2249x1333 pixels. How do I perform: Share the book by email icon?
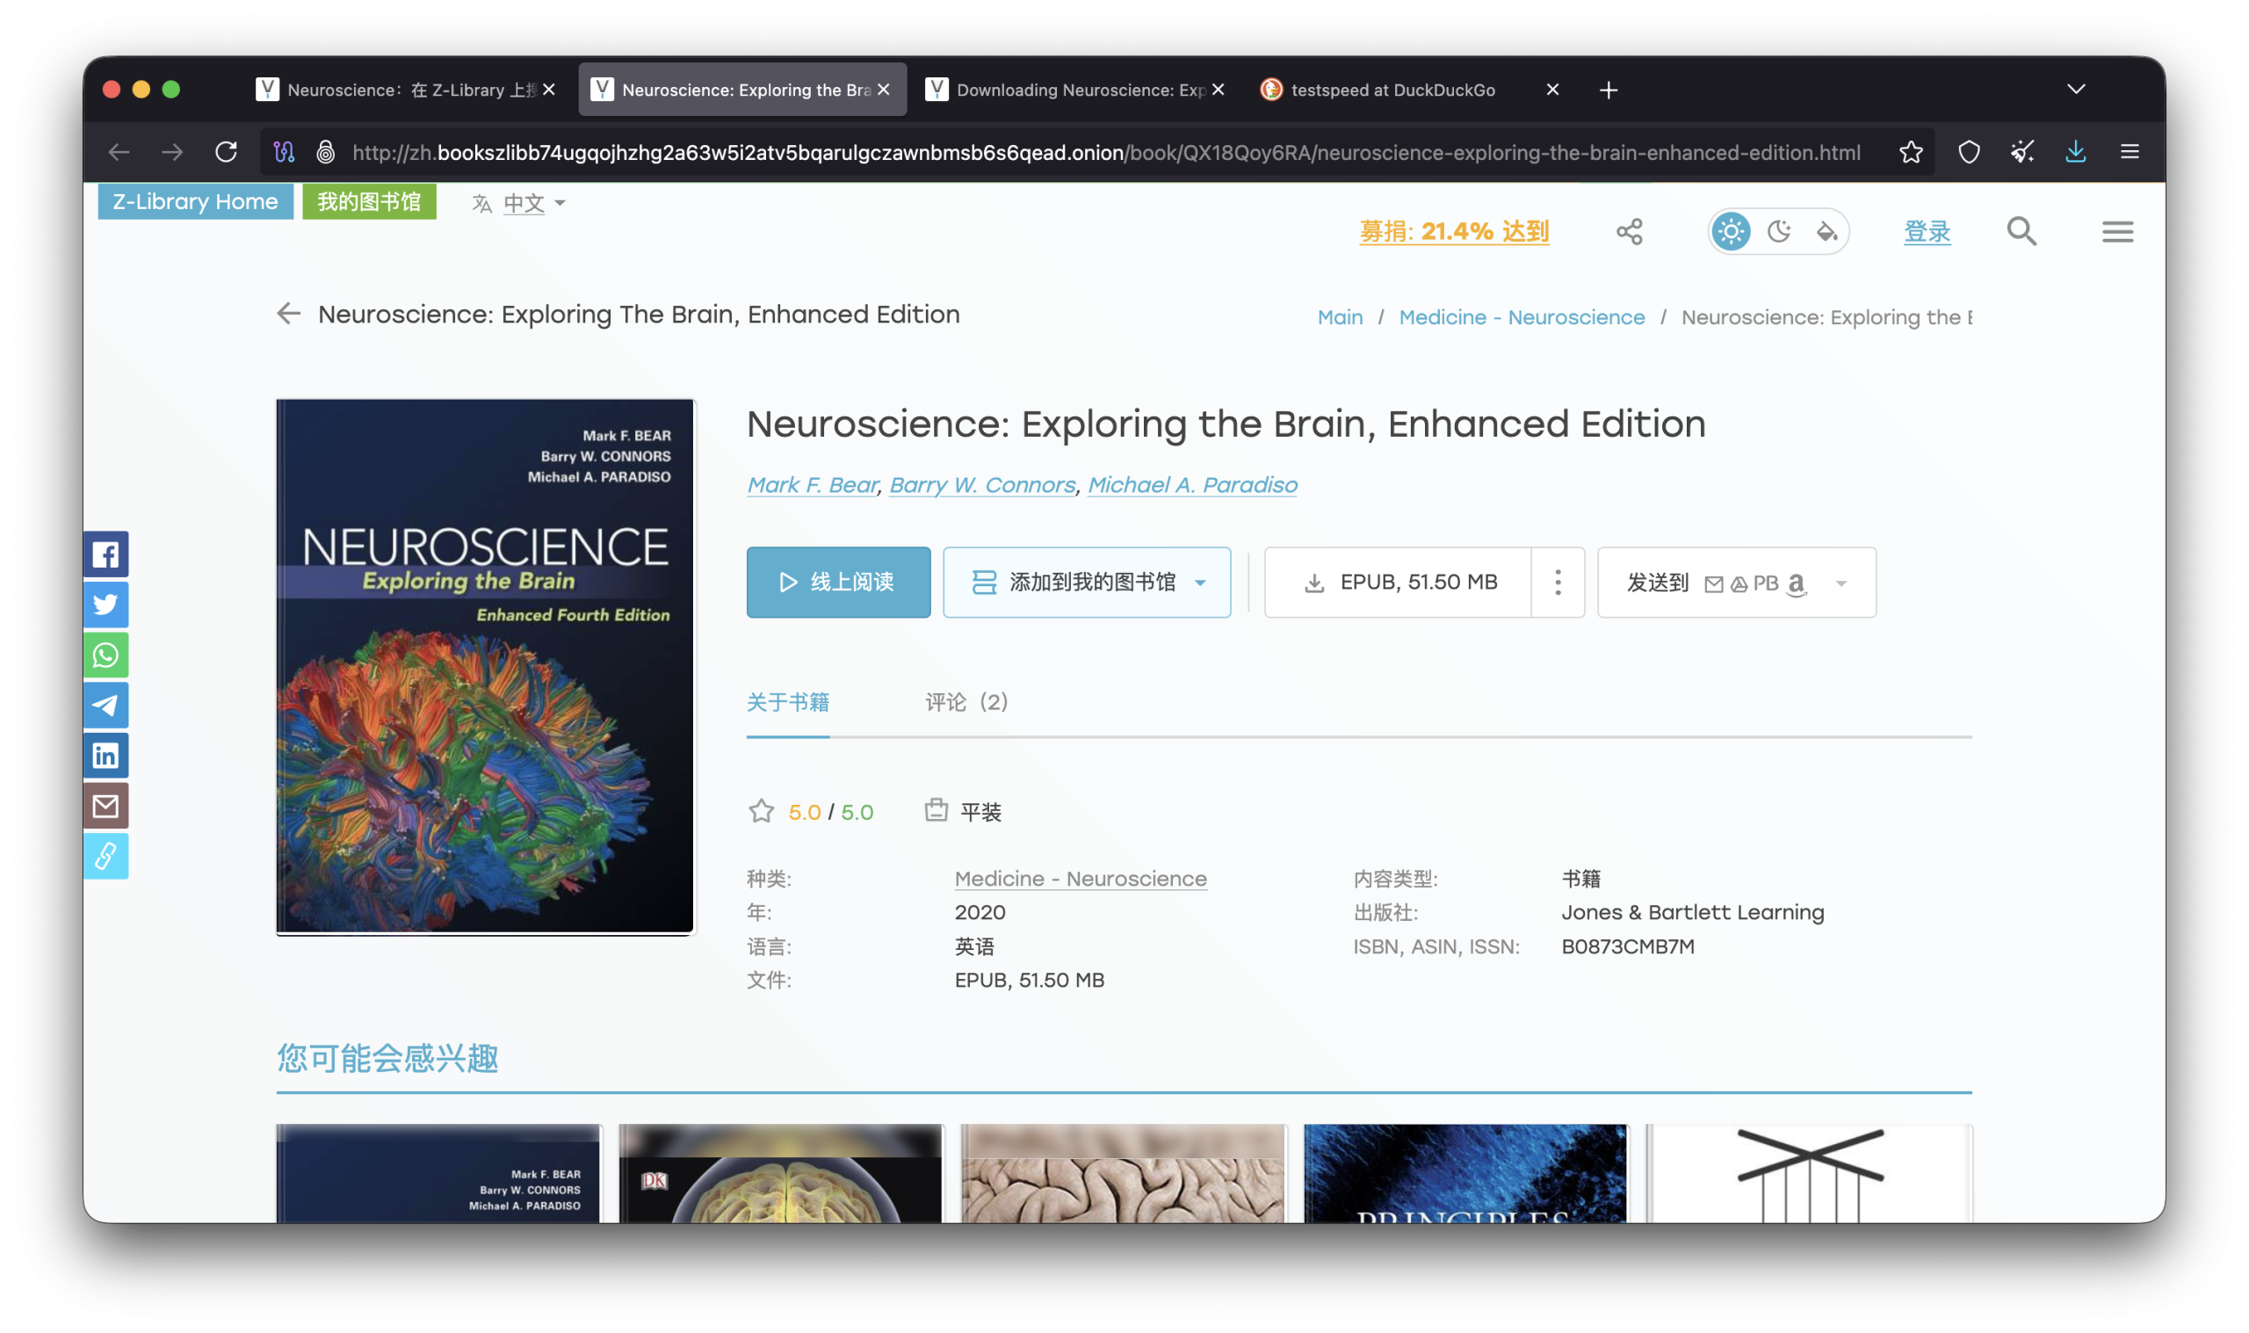(105, 806)
